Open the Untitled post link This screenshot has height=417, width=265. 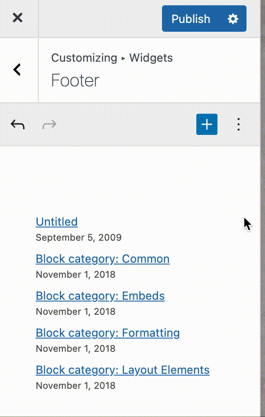[x=57, y=222]
